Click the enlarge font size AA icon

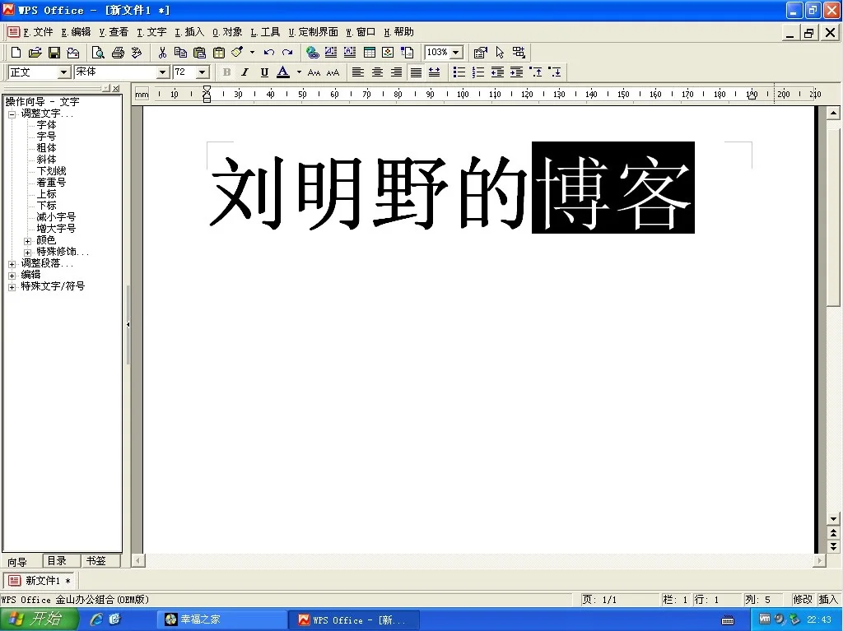point(333,72)
